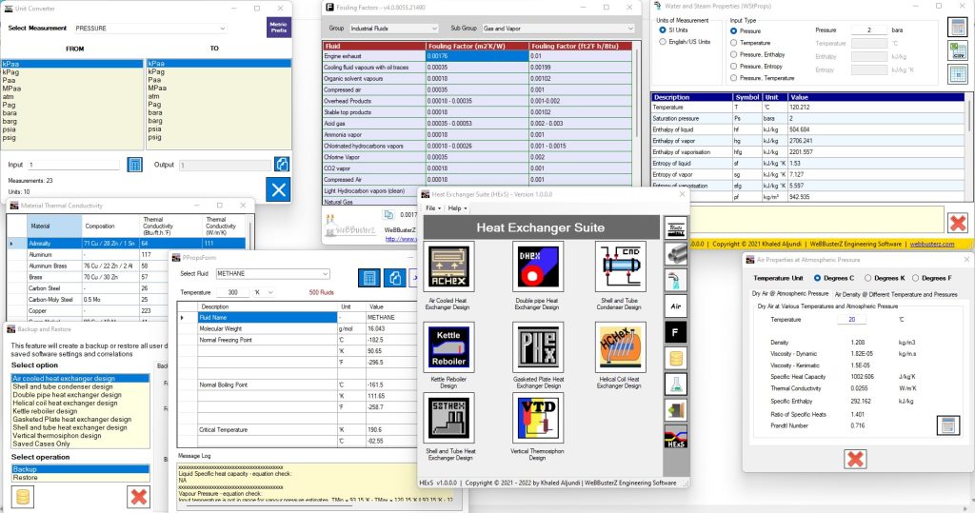Click the exit door icon in HExS sidebar
Screen dimensions: 975x513
pyautogui.click(x=676, y=410)
